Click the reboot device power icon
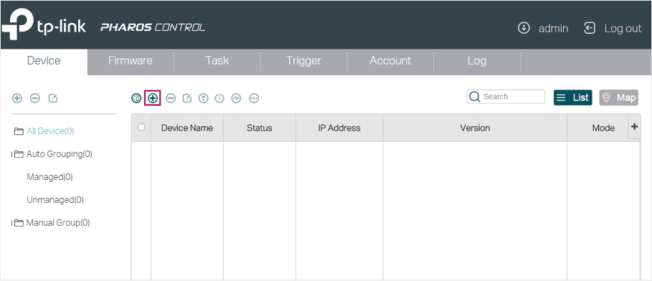652x281 pixels. tap(219, 98)
